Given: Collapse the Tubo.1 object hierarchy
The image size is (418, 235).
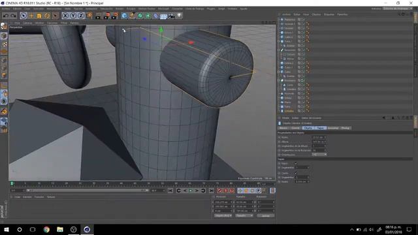Looking at the screenshot, I should coord(279,41).
